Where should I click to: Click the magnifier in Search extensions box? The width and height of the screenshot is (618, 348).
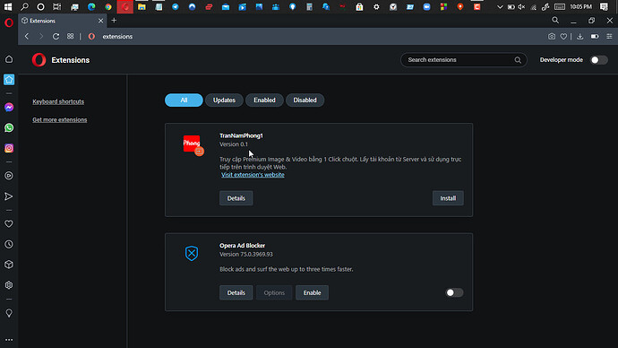518,60
